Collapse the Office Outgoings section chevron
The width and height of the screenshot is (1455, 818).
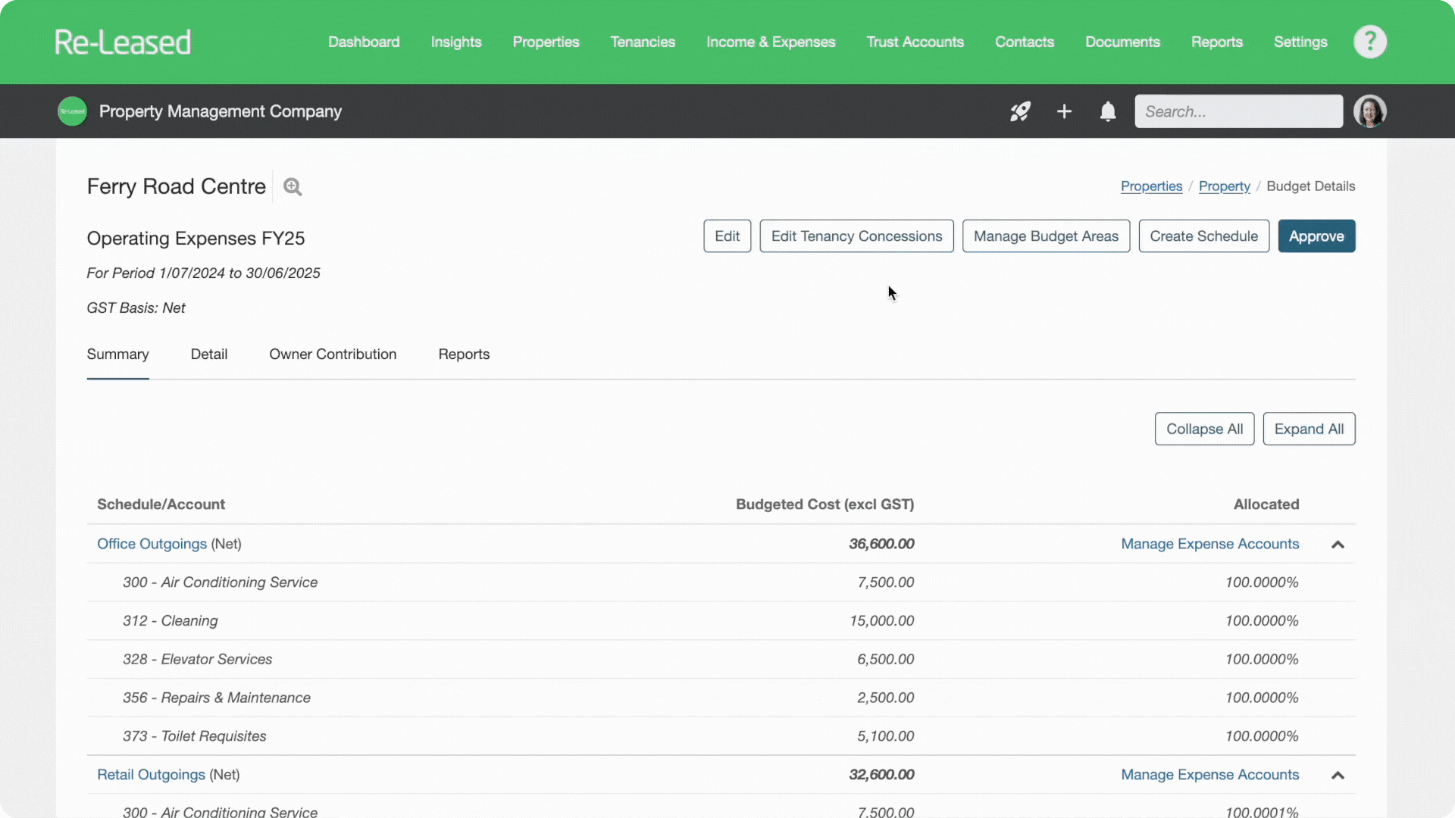click(x=1338, y=545)
